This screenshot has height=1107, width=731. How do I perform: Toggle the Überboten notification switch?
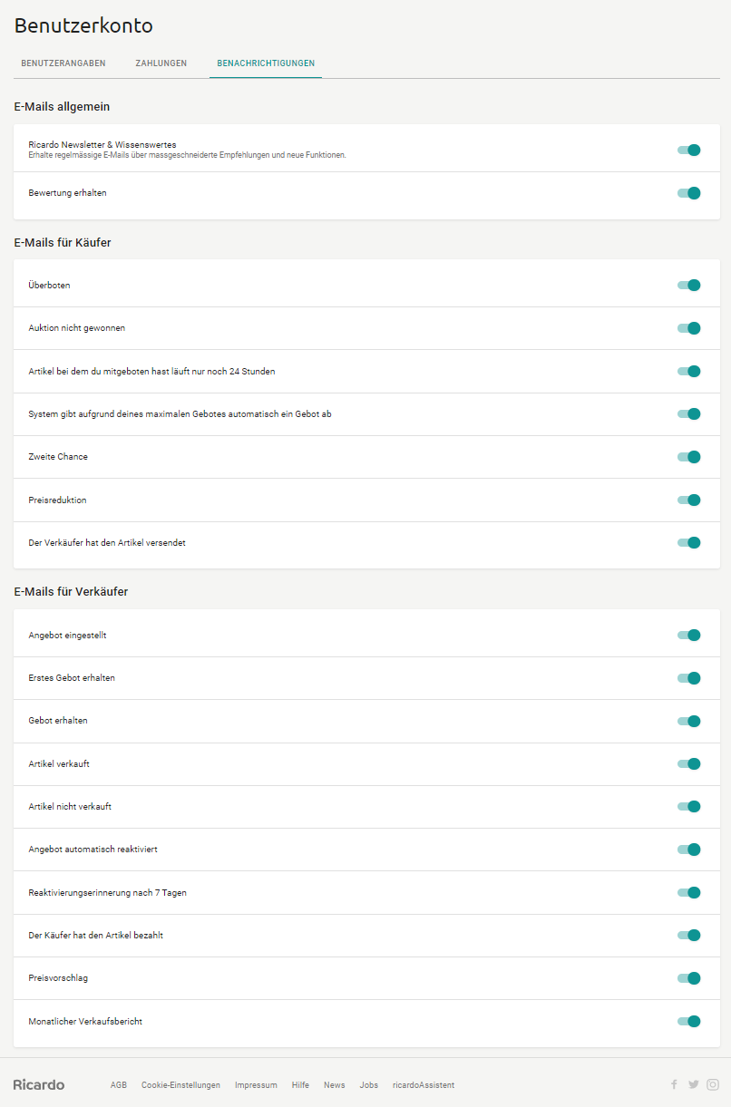pos(689,286)
